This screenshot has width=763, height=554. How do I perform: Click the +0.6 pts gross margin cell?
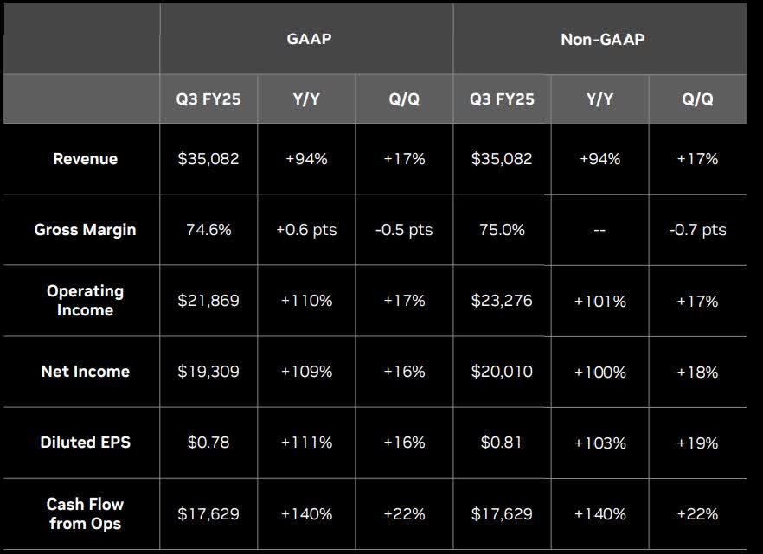click(x=306, y=230)
